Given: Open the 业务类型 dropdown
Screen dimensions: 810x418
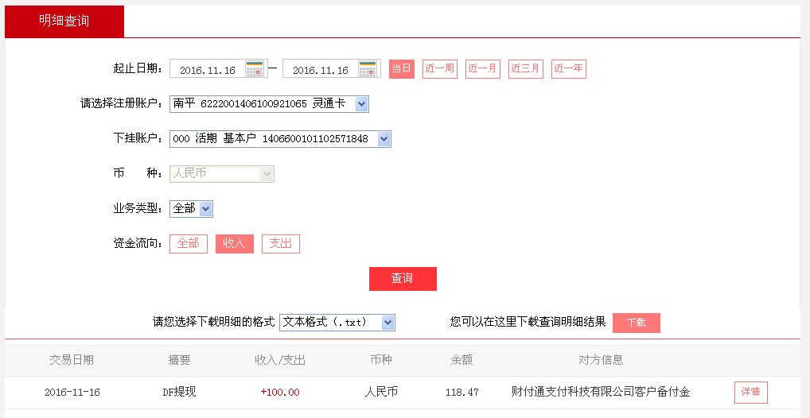Looking at the screenshot, I should click(x=205, y=209).
